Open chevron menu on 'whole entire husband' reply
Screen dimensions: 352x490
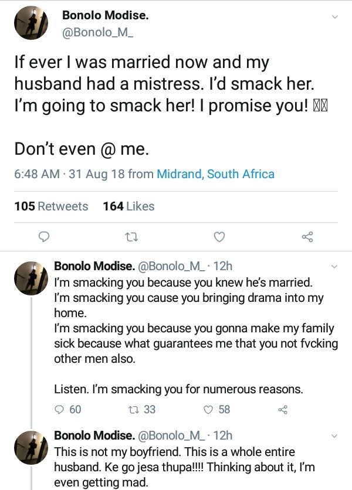click(335, 436)
